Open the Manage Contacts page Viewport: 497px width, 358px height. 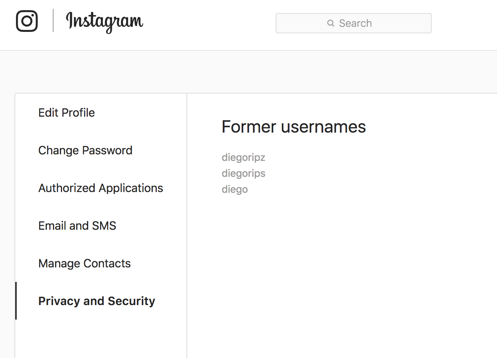pos(85,263)
